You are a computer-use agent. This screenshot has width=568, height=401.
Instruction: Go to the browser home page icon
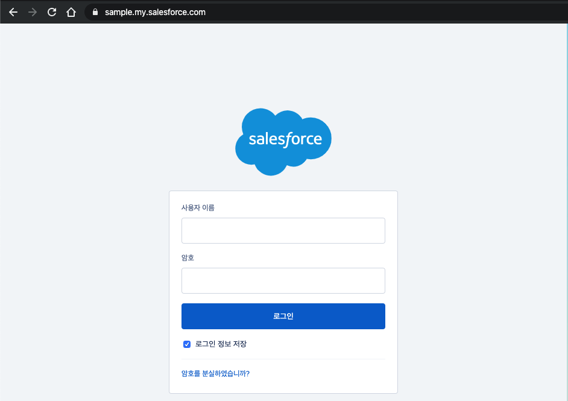(71, 12)
